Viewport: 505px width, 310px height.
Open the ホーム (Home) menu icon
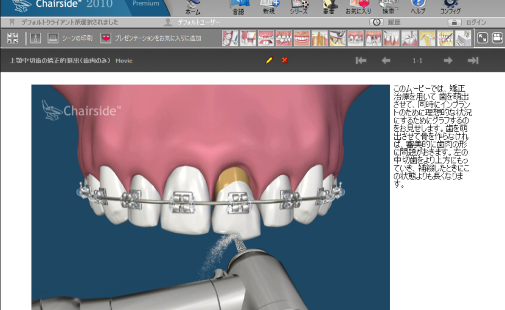pos(193,7)
